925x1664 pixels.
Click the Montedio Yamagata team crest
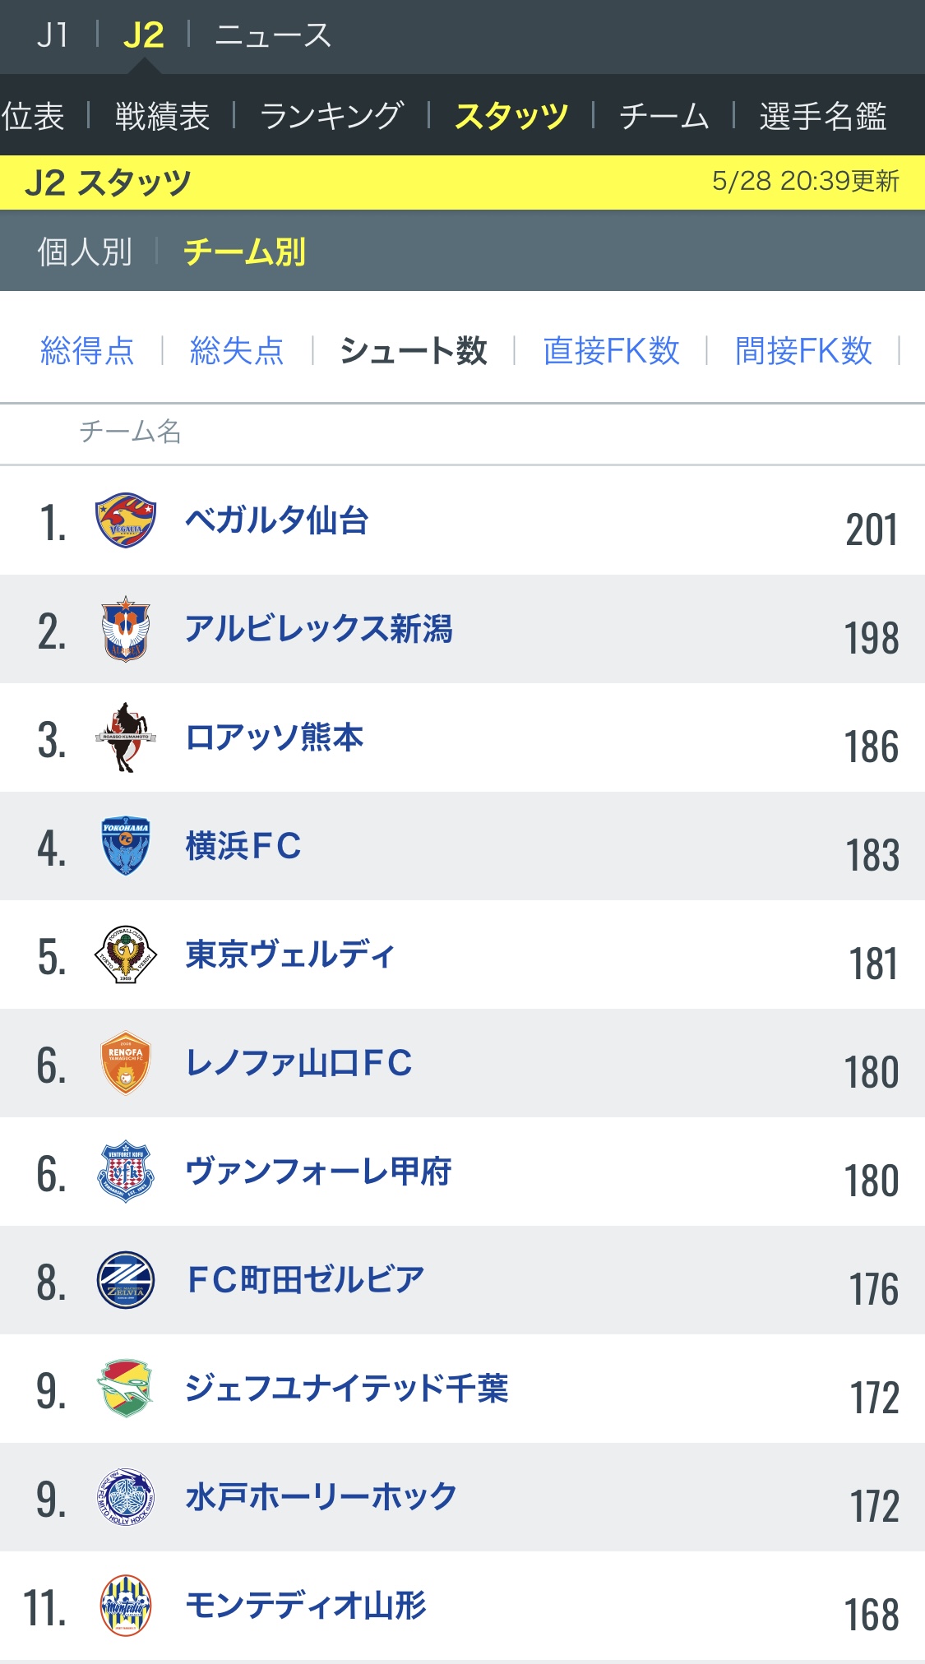[125, 1606]
